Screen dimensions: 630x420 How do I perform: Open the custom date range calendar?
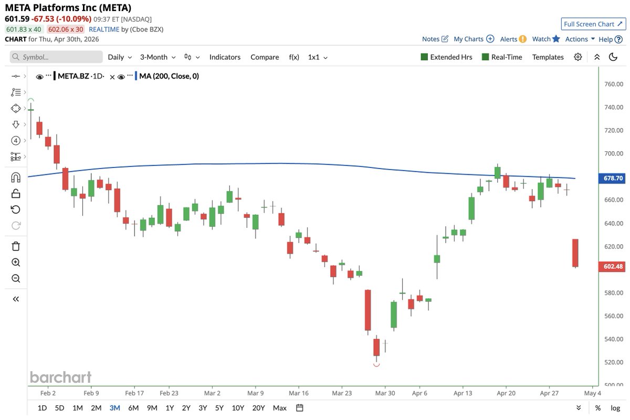pos(300,408)
